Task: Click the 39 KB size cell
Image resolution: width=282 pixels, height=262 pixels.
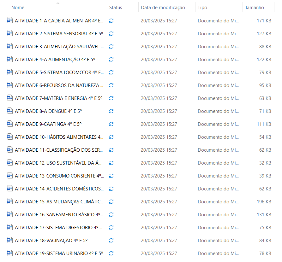Action: [265, 176]
